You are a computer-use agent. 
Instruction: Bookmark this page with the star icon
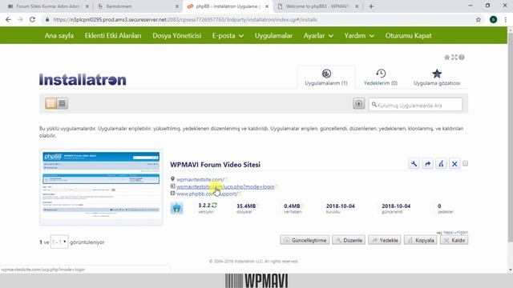[x=479, y=19]
